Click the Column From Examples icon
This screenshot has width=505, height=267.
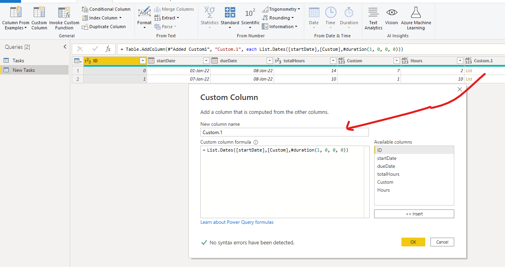[x=15, y=12]
